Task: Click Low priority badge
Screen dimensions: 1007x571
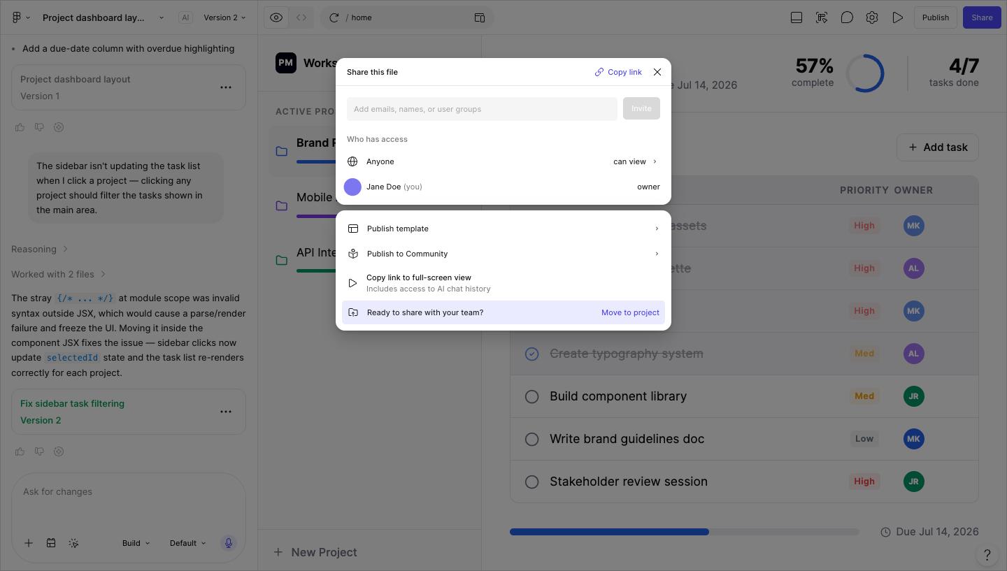Action: tap(864, 439)
